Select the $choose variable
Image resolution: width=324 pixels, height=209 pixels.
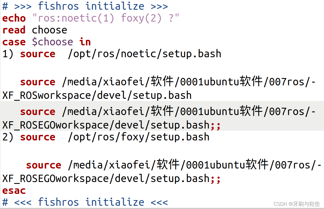52,42
